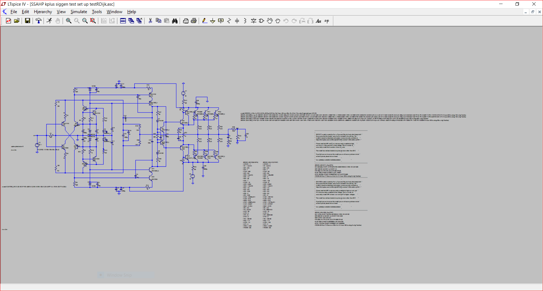Open Find with binoculars icon

click(175, 21)
